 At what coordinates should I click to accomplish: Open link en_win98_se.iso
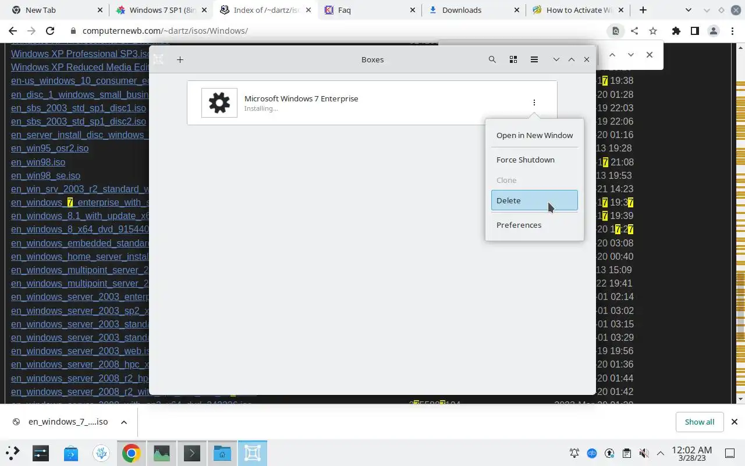tap(45, 175)
